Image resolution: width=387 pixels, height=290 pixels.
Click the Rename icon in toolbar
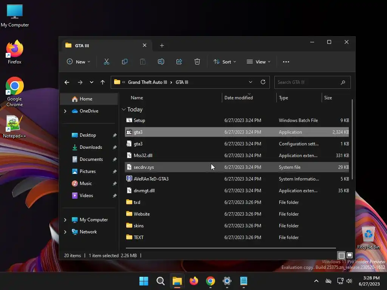coord(161,62)
